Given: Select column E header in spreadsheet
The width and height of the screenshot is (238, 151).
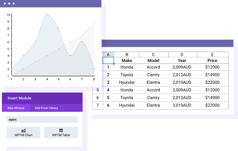Looking at the screenshot, I should coord(212,54).
